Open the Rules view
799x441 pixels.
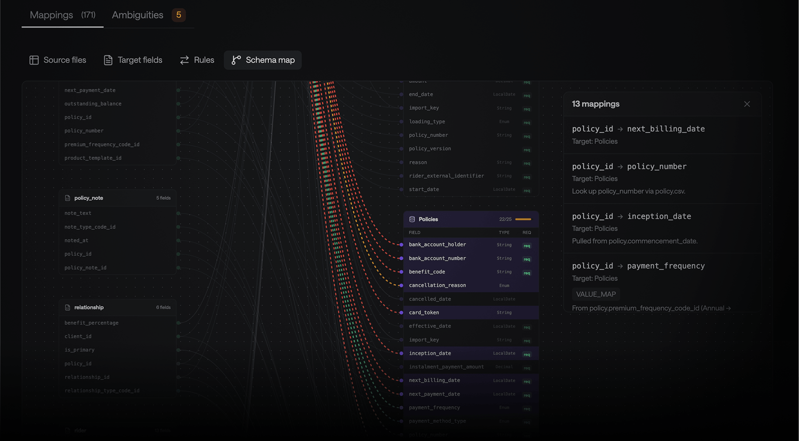[197, 60]
